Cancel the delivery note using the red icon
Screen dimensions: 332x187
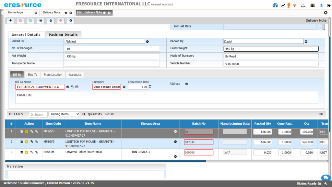click(61, 20)
